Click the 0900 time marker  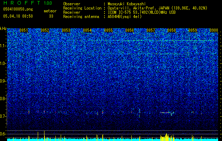coord(214,30)
